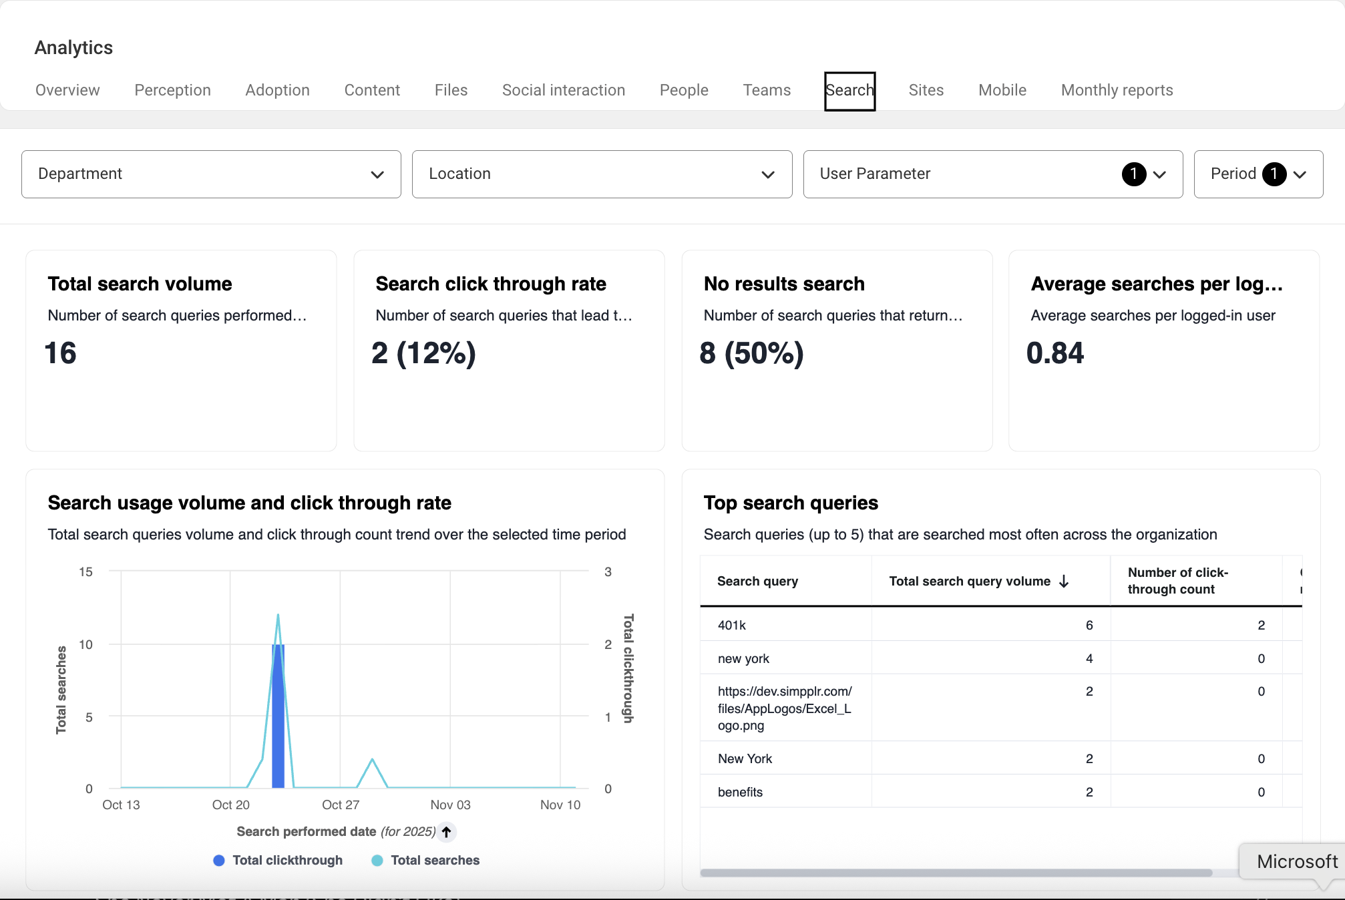Click the User Parameter filter count badge
The width and height of the screenshot is (1345, 900).
pos(1133,174)
